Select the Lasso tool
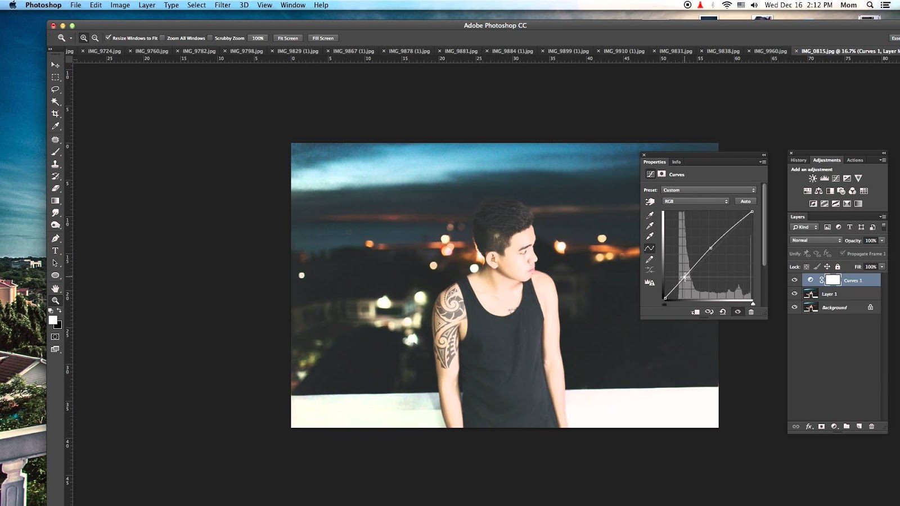The image size is (900, 506). (55, 89)
